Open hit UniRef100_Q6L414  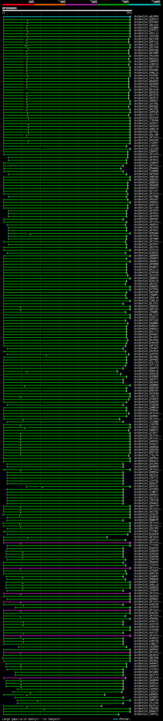click(x=146, y=25)
